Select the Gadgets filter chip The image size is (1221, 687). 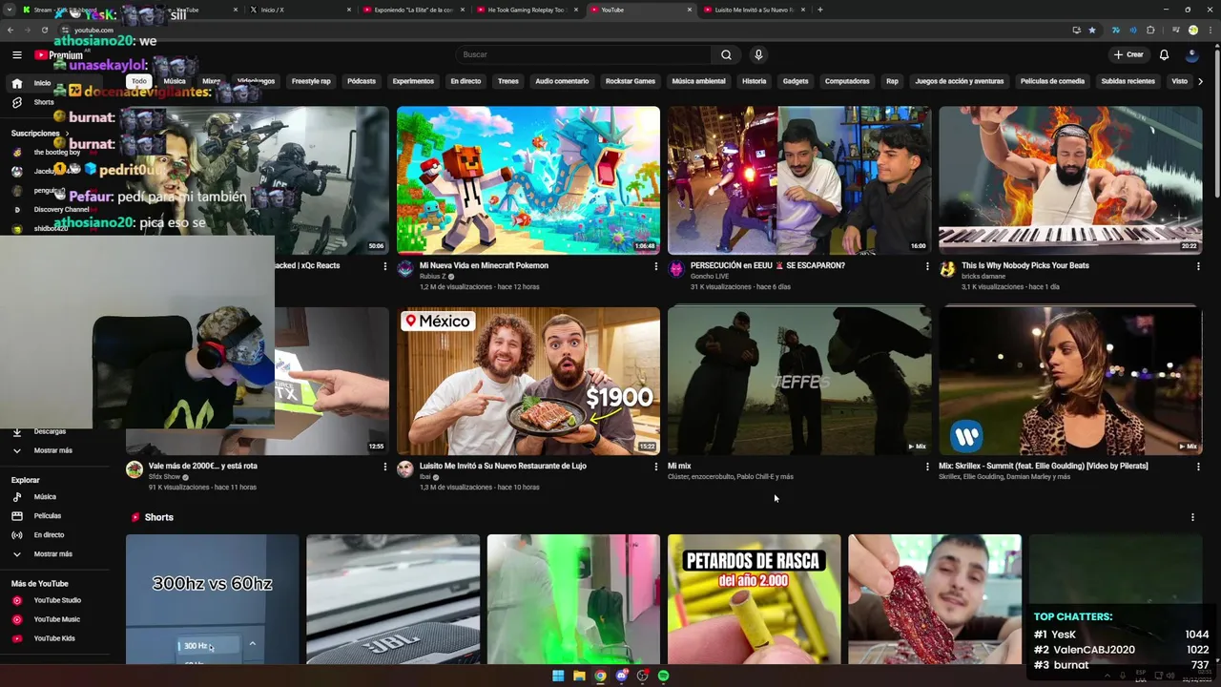pyautogui.click(x=796, y=81)
